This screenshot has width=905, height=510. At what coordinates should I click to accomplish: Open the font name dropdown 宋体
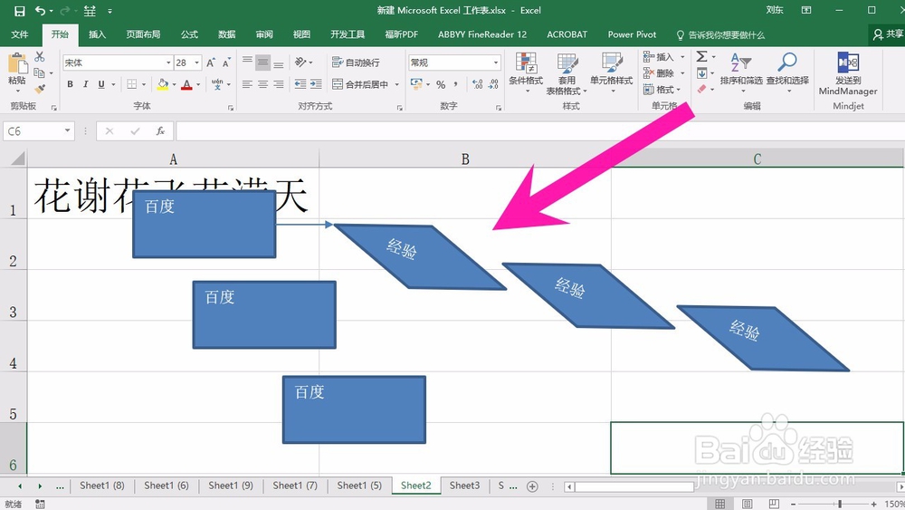(x=168, y=63)
